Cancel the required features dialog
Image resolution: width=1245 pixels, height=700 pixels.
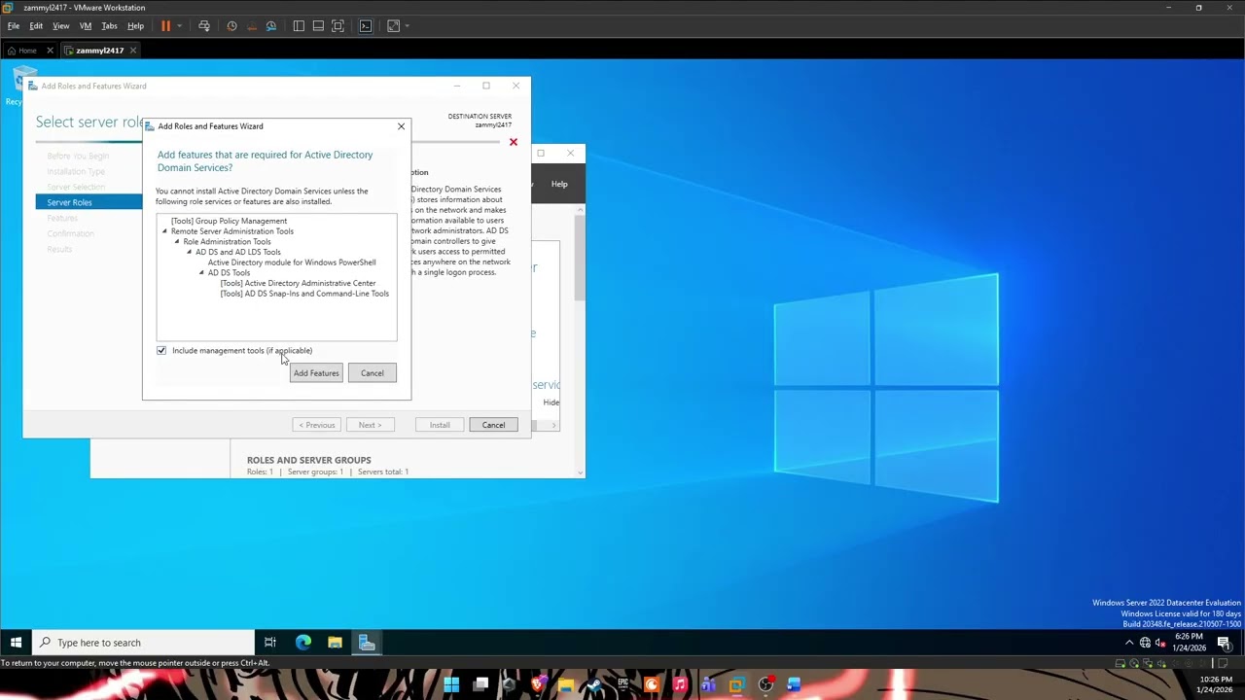coord(372,373)
